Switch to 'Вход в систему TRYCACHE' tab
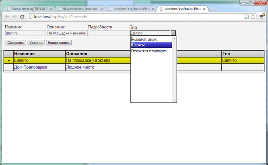Viewport: 268px width, 165px height. pos(29,9)
